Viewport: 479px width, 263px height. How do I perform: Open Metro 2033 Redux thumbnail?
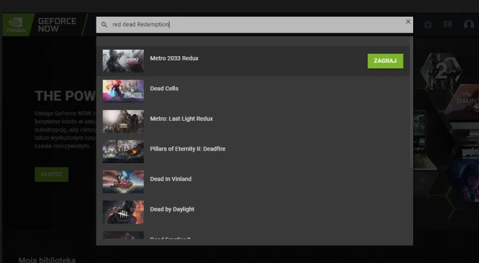[123, 61]
